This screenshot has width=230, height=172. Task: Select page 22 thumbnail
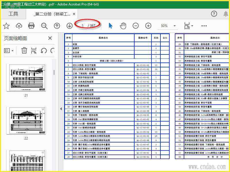tap(26, 120)
